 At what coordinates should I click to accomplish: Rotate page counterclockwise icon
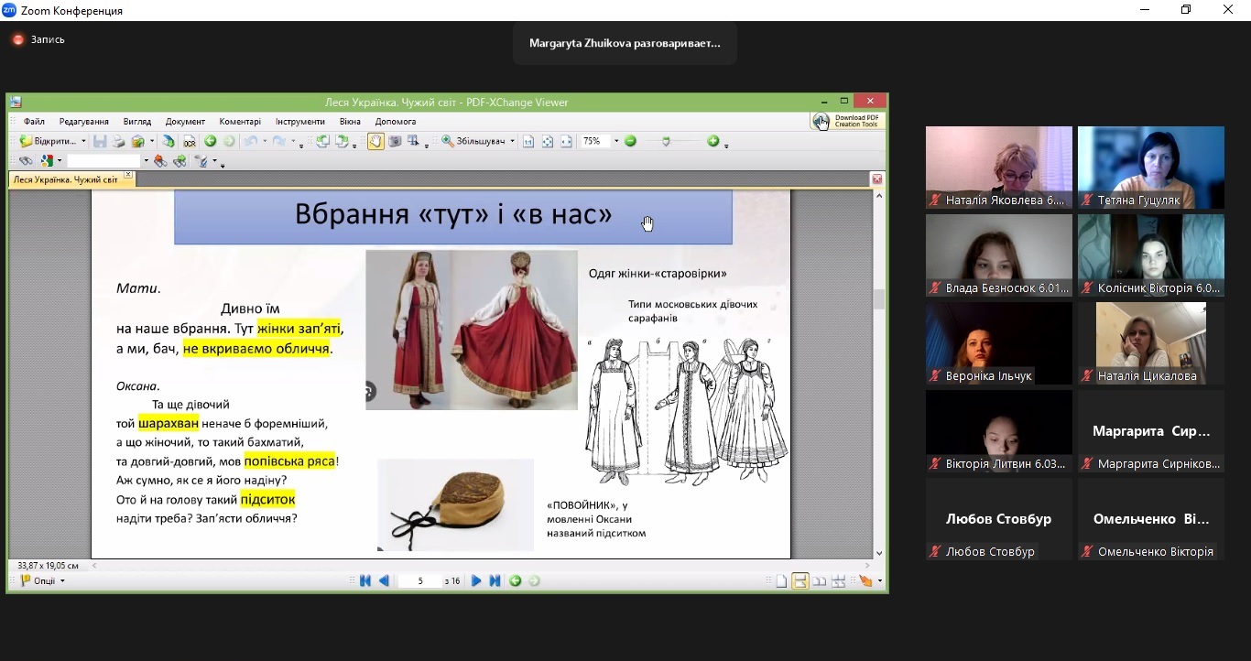(322, 141)
